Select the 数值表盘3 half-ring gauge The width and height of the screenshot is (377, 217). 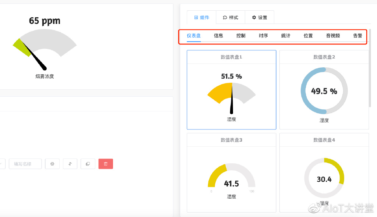click(231, 172)
